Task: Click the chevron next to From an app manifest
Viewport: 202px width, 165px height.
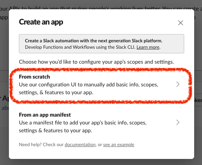Action: pyautogui.click(x=178, y=122)
